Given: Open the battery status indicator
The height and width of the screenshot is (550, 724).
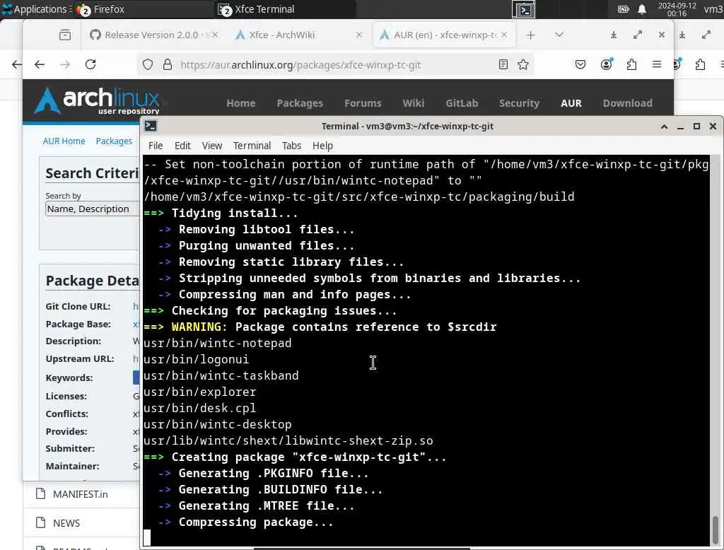Looking at the screenshot, I should (624, 9).
